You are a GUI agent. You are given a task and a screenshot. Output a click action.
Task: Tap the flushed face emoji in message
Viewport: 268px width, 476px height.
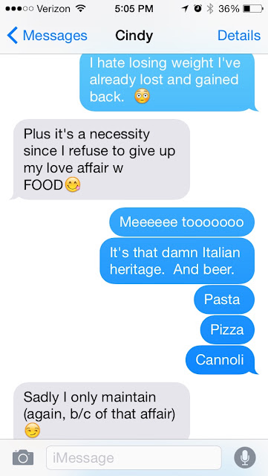pos(142,97)
